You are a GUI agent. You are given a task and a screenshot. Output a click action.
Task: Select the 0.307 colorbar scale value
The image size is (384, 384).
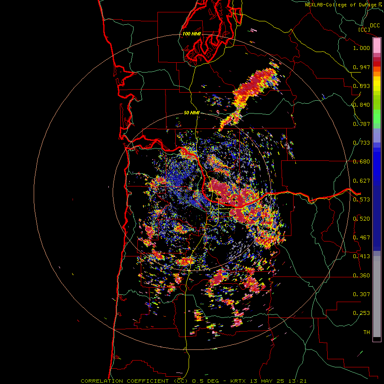pos(361,294)
